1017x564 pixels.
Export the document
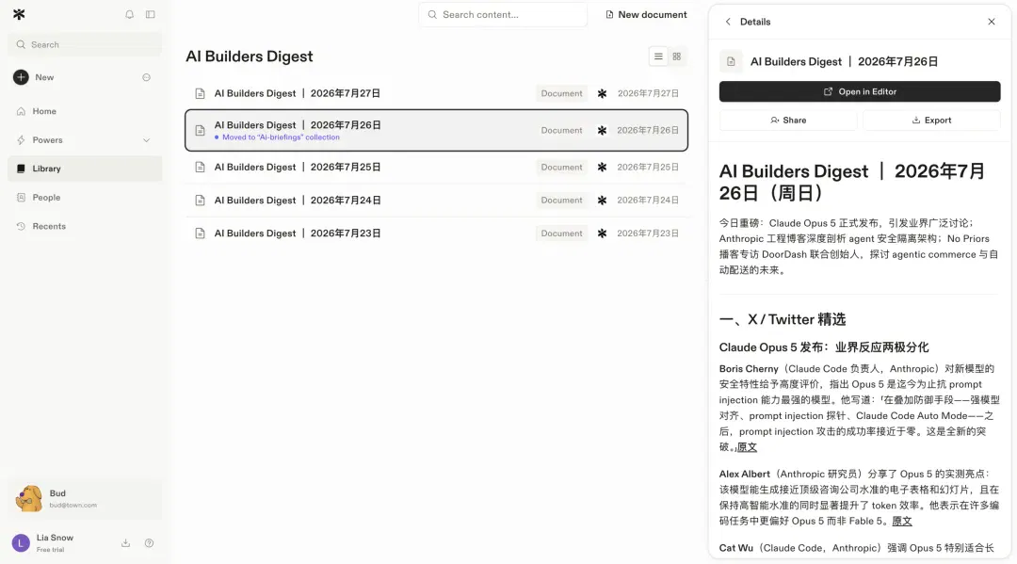(x=931, y=120)
